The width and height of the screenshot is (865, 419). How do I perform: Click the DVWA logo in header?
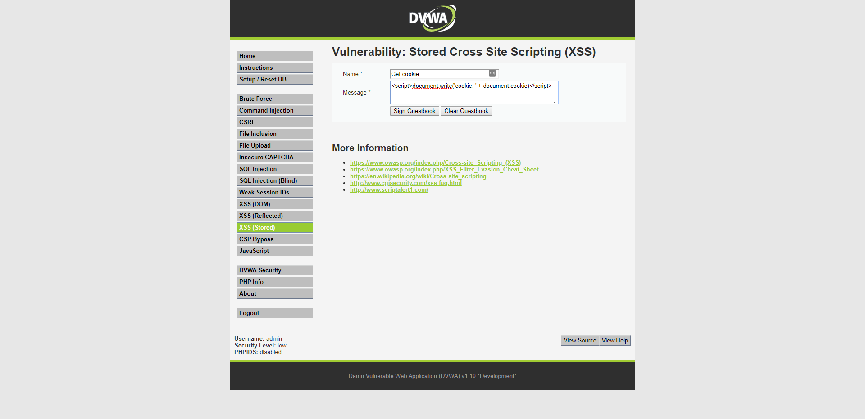tap(432, 18)
